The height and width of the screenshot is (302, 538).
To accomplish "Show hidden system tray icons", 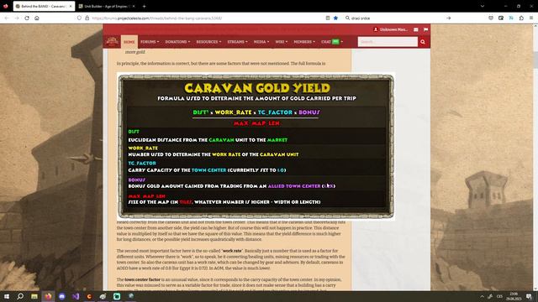I will click(x=482, y=296).
